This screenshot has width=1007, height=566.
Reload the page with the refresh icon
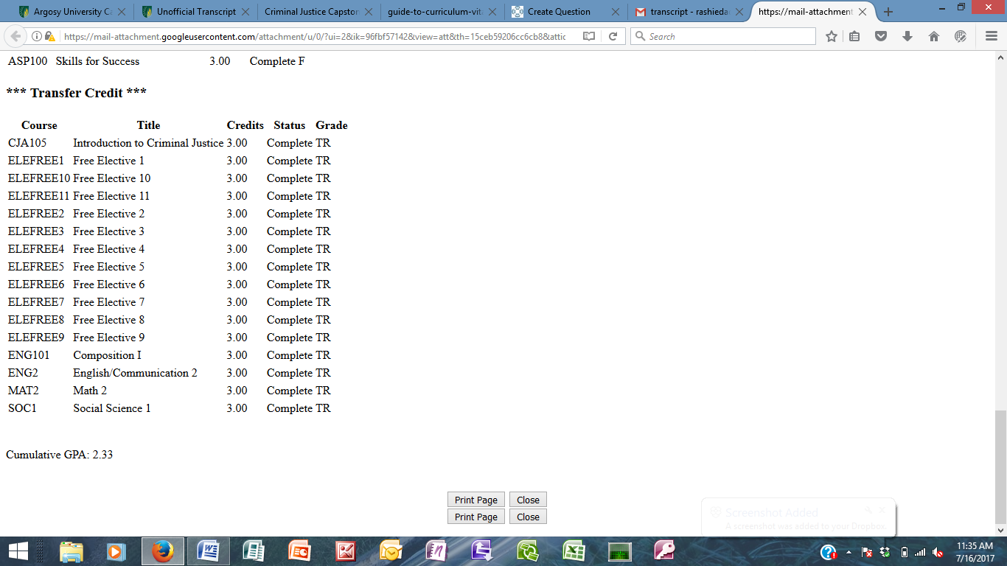[x=613, y=36]
